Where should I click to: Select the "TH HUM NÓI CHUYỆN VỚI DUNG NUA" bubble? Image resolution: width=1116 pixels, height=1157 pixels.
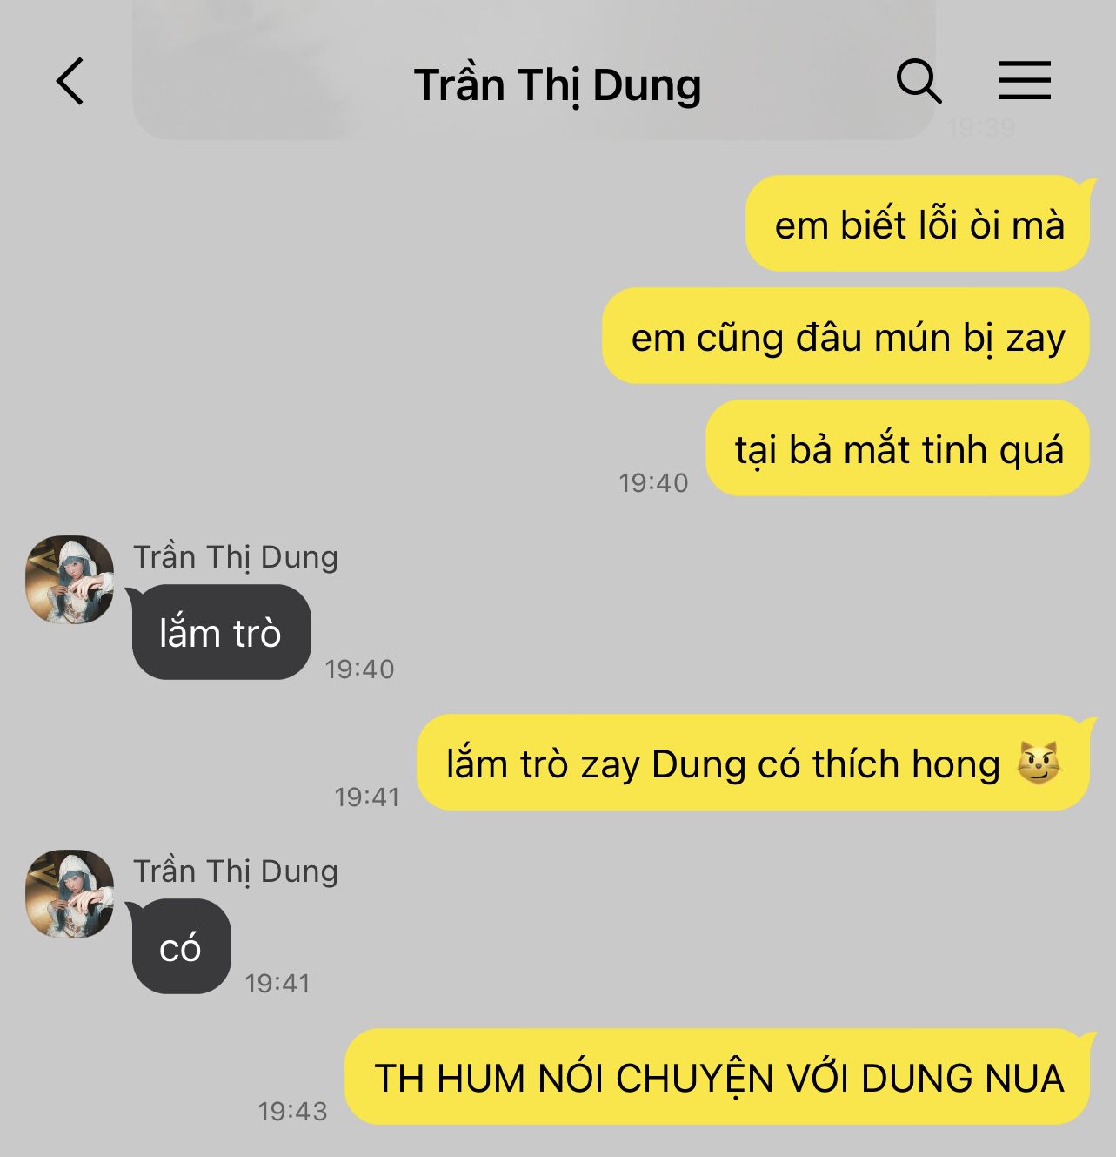click(718, 1077)
